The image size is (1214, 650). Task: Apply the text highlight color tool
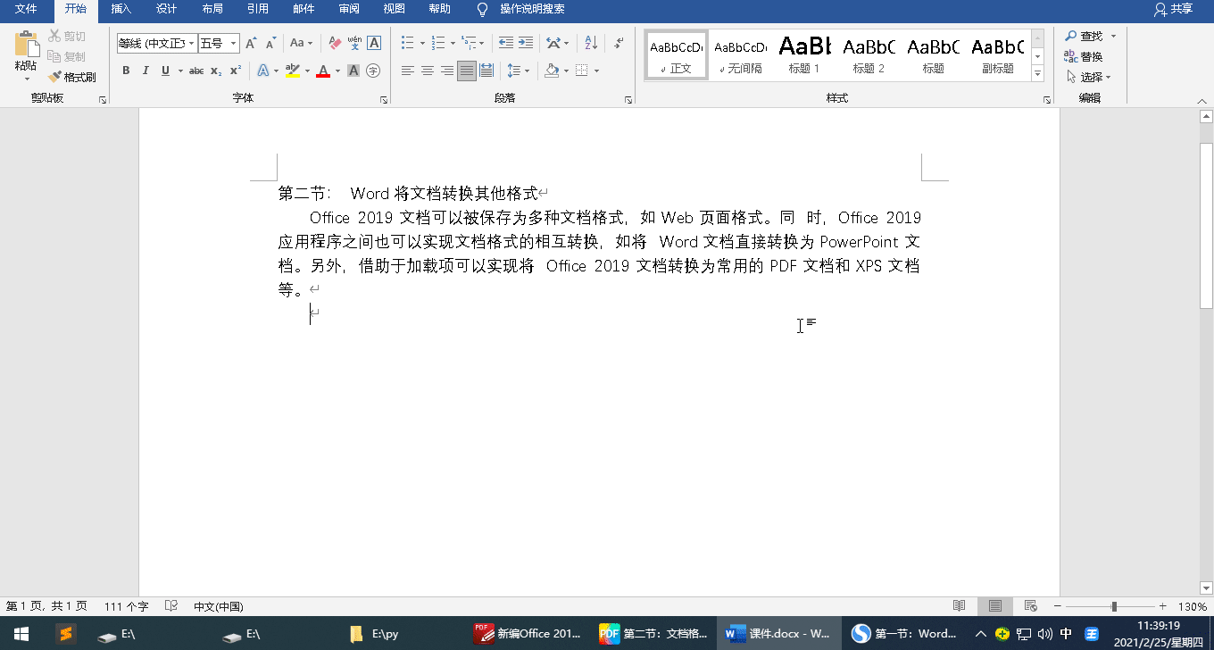coord(292,71)
